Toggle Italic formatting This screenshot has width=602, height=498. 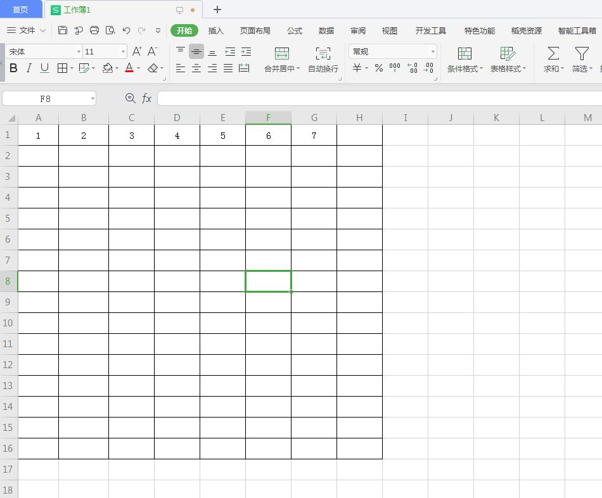(x=29, y=68)
